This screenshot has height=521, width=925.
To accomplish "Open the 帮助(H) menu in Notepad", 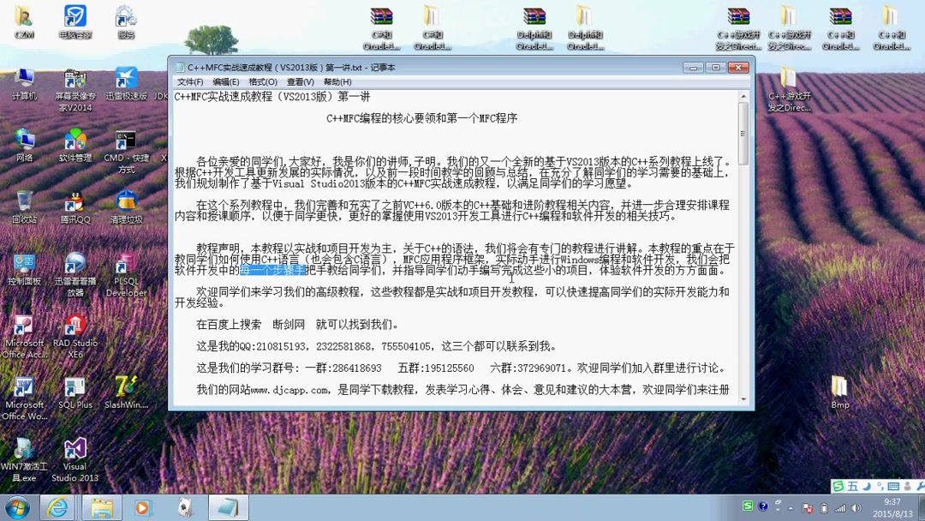I will click(338, 81).
